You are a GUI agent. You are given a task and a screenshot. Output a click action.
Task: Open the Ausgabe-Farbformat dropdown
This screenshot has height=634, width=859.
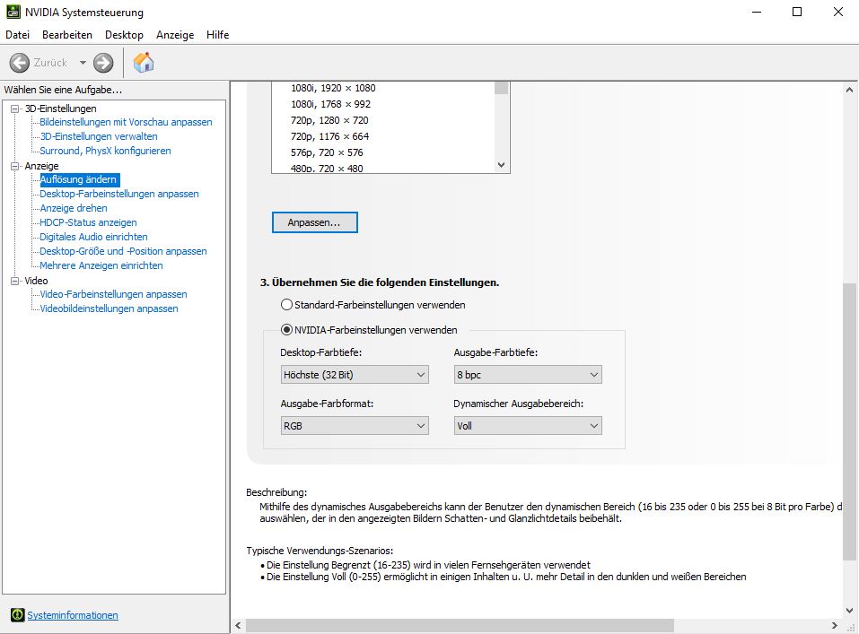tap(355, 425)
